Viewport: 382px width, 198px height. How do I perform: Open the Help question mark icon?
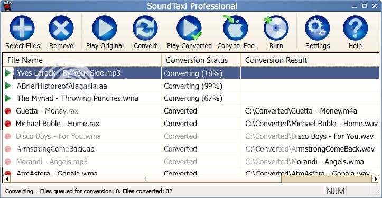(355, 29)
